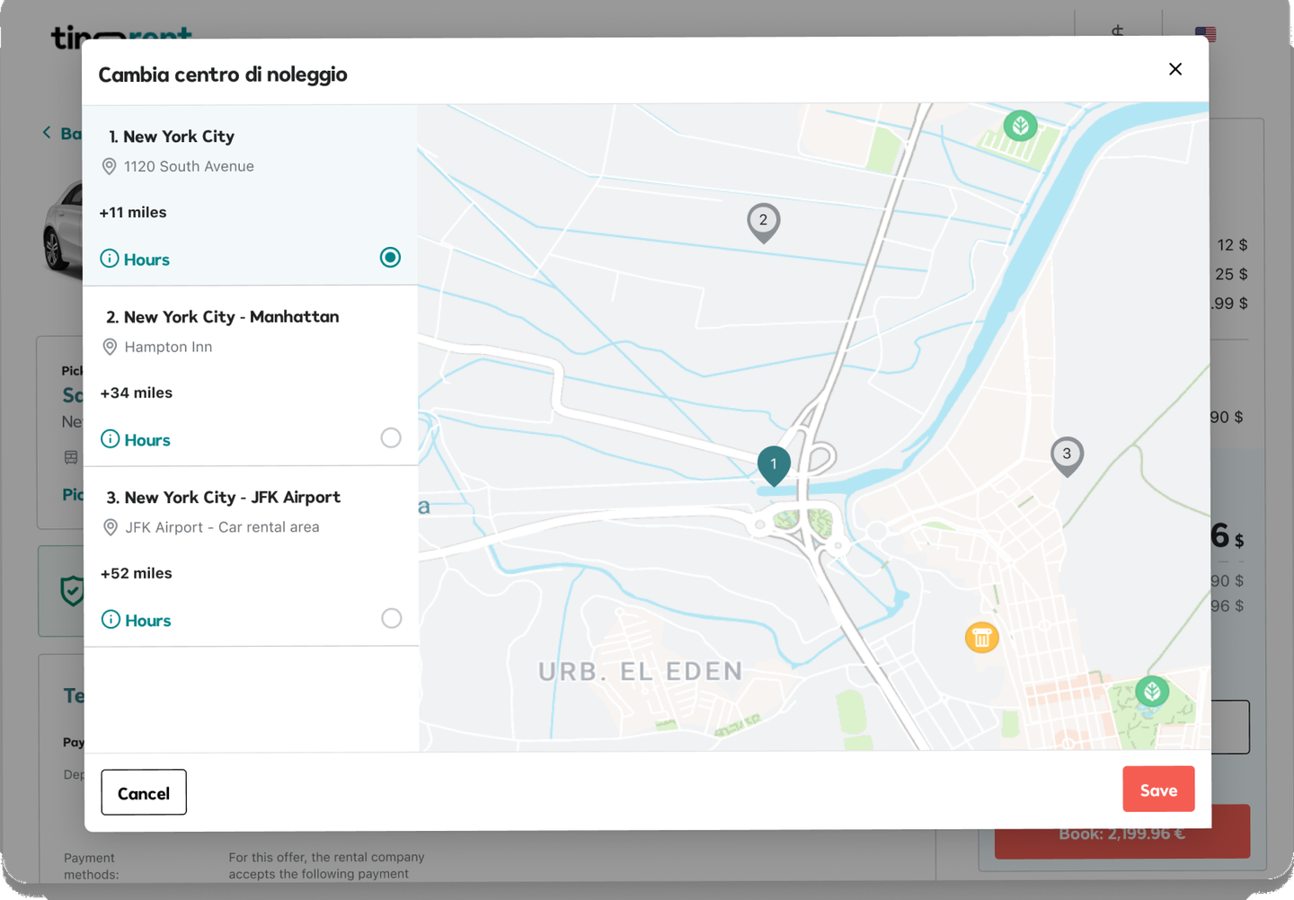Select the New York City radio button
This screenshot has width=1294, height=900.
click(390, 257)
